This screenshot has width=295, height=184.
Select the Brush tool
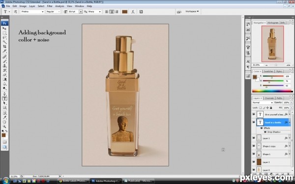tap(4, 61)
